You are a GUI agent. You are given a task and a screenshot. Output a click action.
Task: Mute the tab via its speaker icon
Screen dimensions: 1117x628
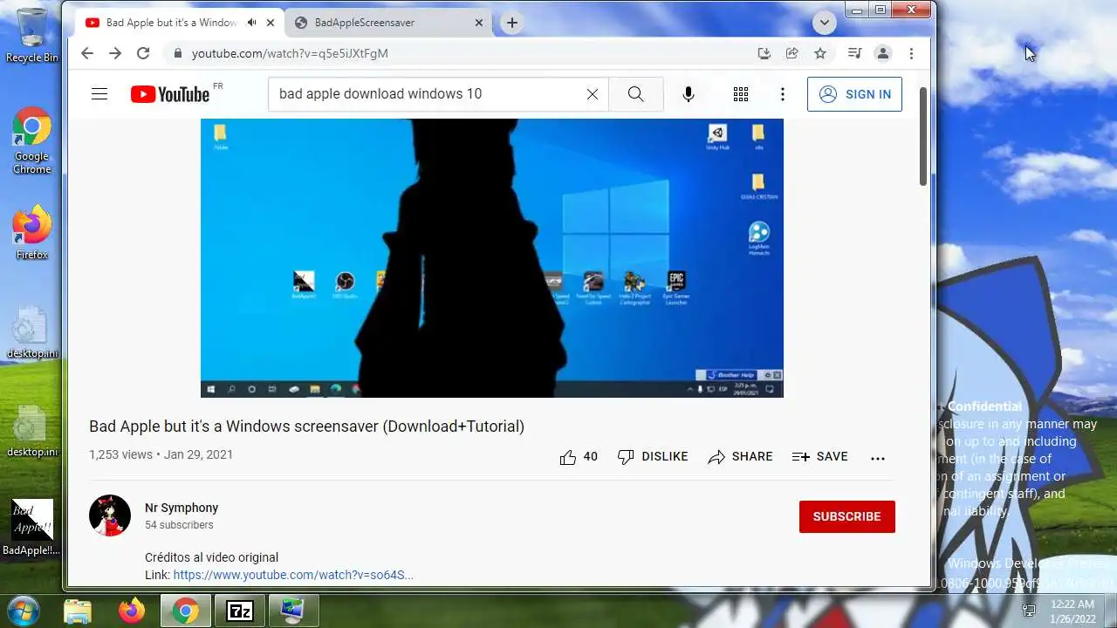252,23
